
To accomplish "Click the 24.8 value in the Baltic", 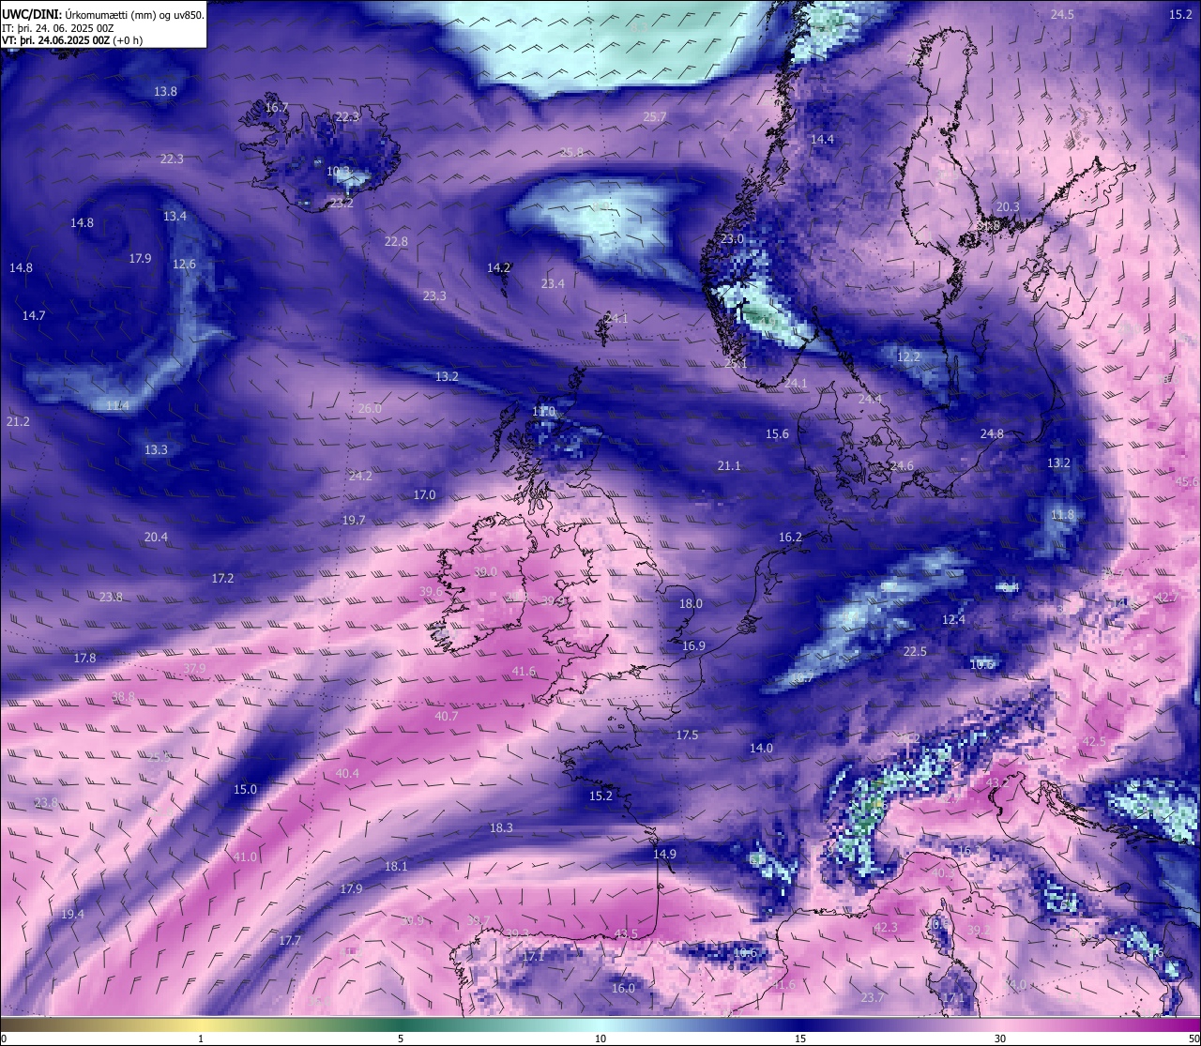I will pos(992,433).
